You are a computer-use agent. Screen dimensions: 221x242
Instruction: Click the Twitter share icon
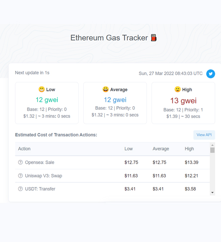211,74
